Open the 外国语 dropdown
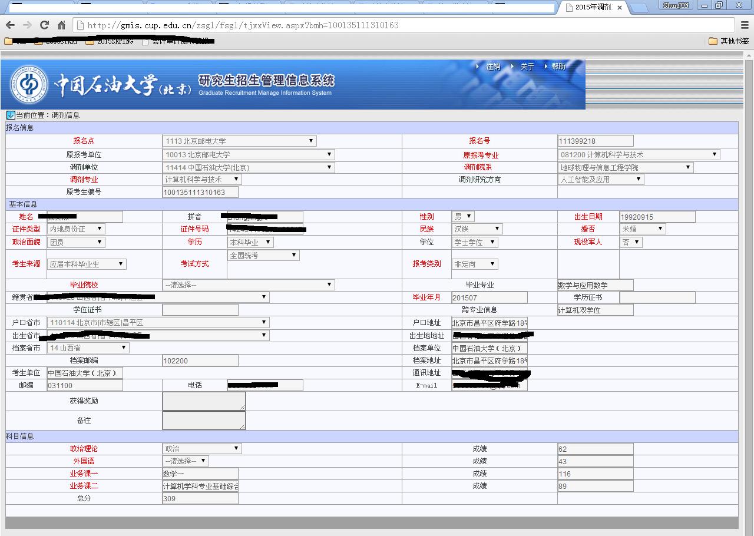754x536 pixels. 186,461
